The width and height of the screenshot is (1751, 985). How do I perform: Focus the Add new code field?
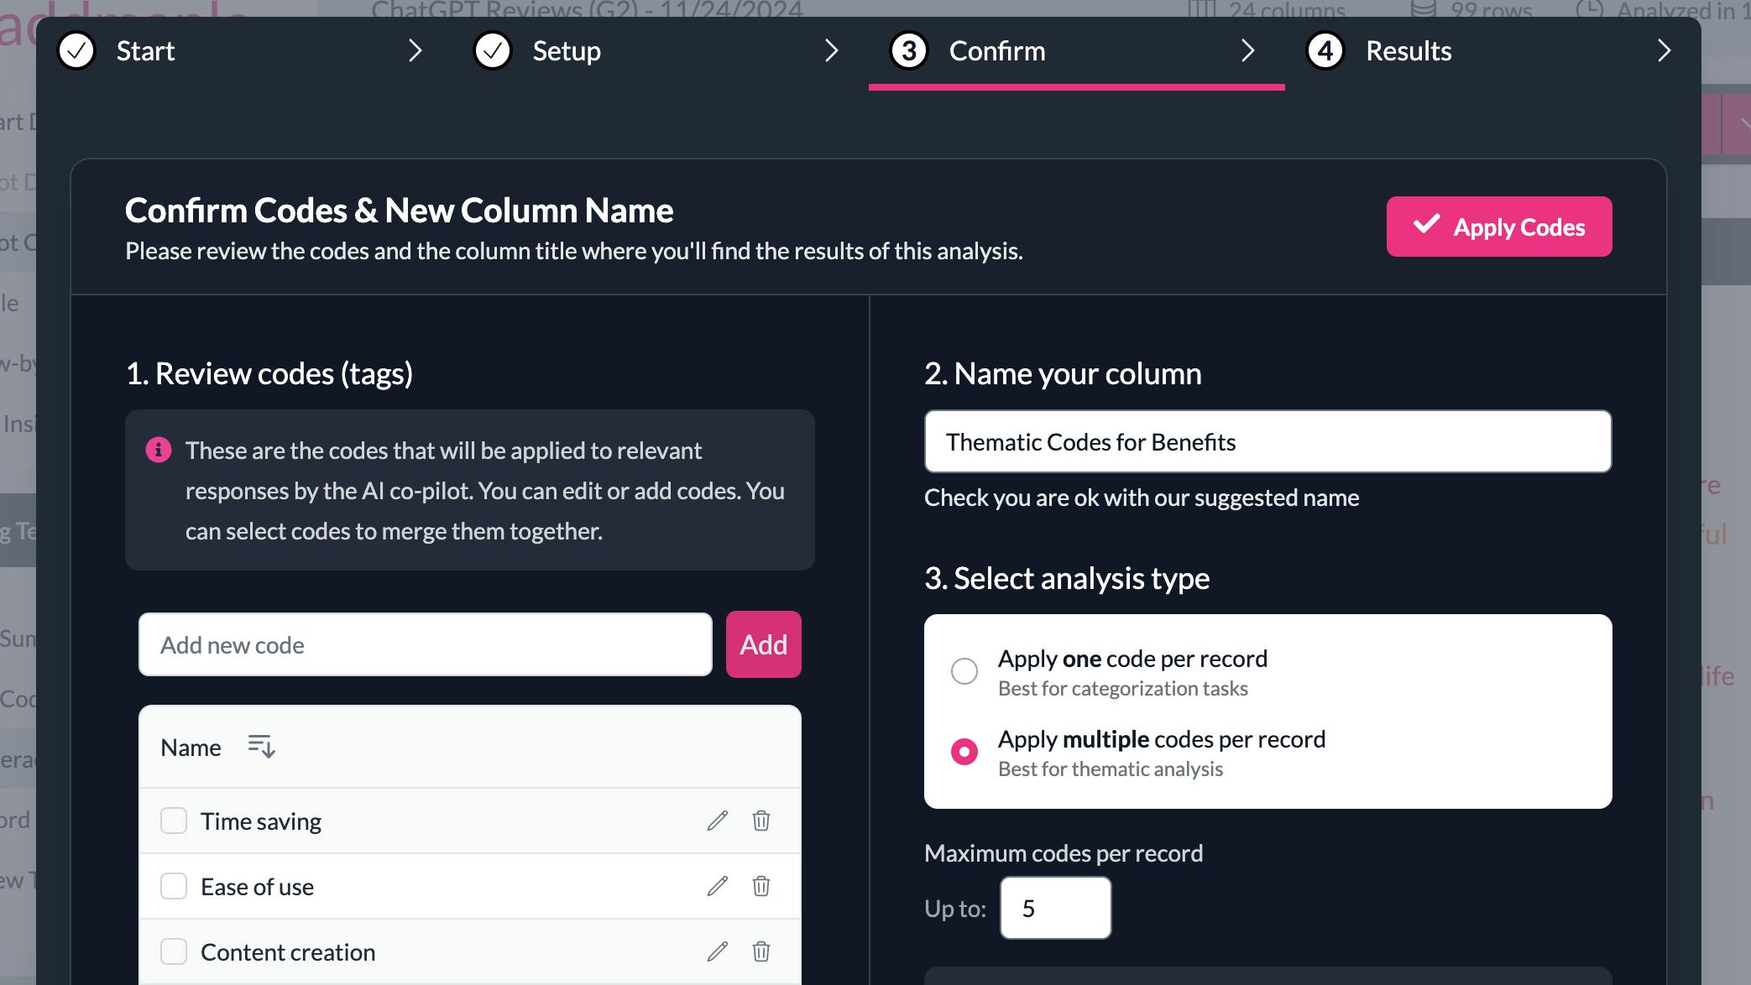425,644
